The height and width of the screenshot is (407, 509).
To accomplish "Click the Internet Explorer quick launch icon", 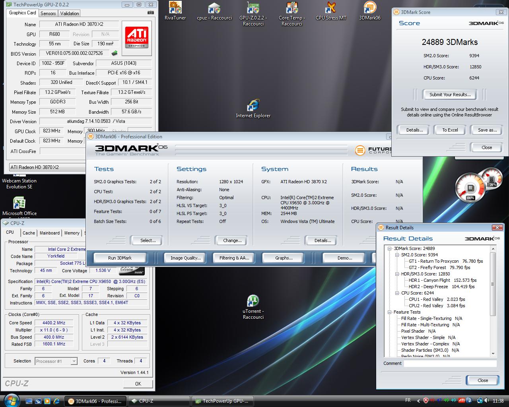I will pos(56,401).
